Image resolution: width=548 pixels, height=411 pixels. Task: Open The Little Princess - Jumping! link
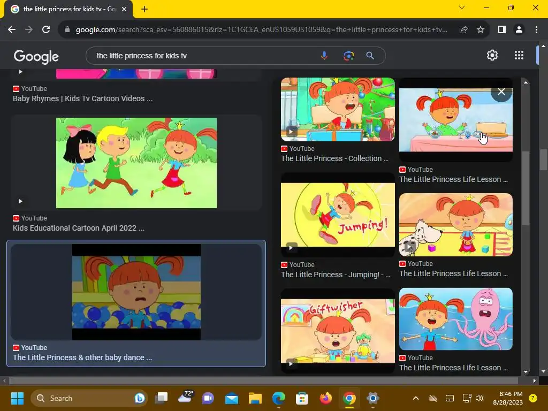336,275
